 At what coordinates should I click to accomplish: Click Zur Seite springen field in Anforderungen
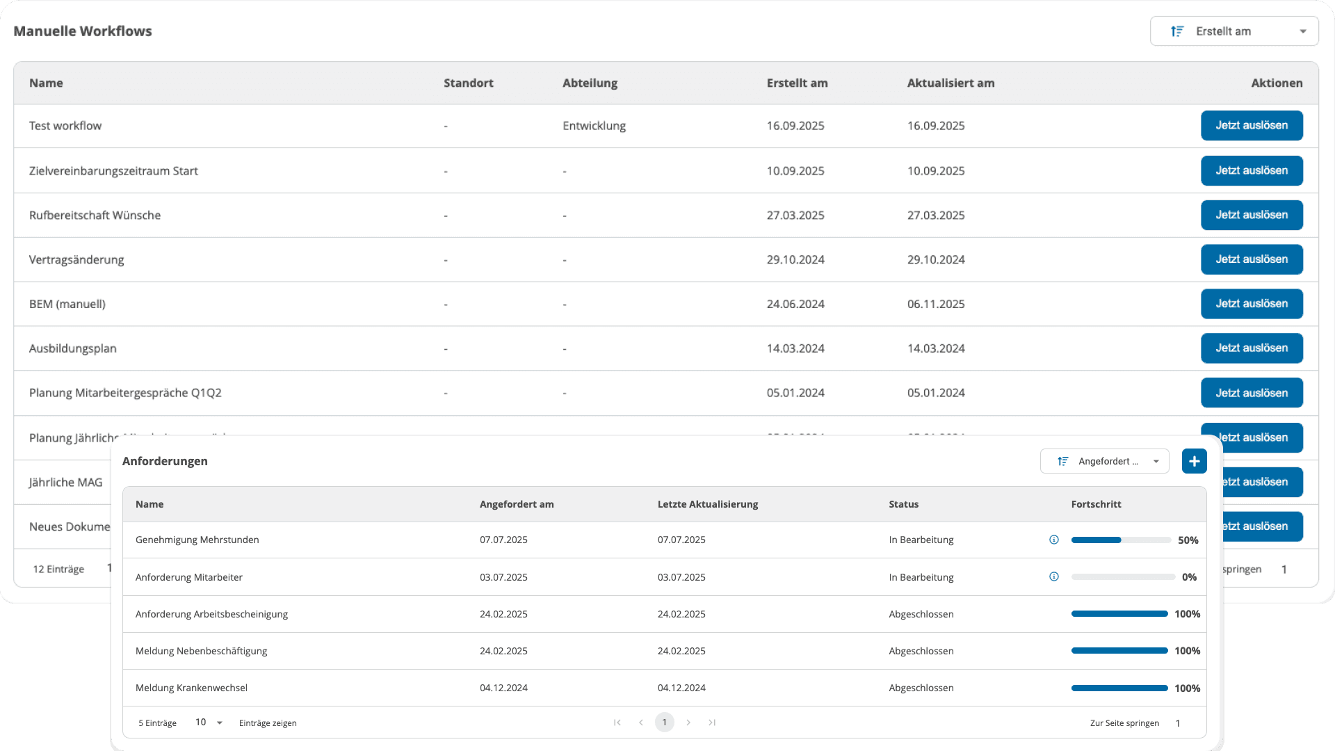[x=1178, y=723]
